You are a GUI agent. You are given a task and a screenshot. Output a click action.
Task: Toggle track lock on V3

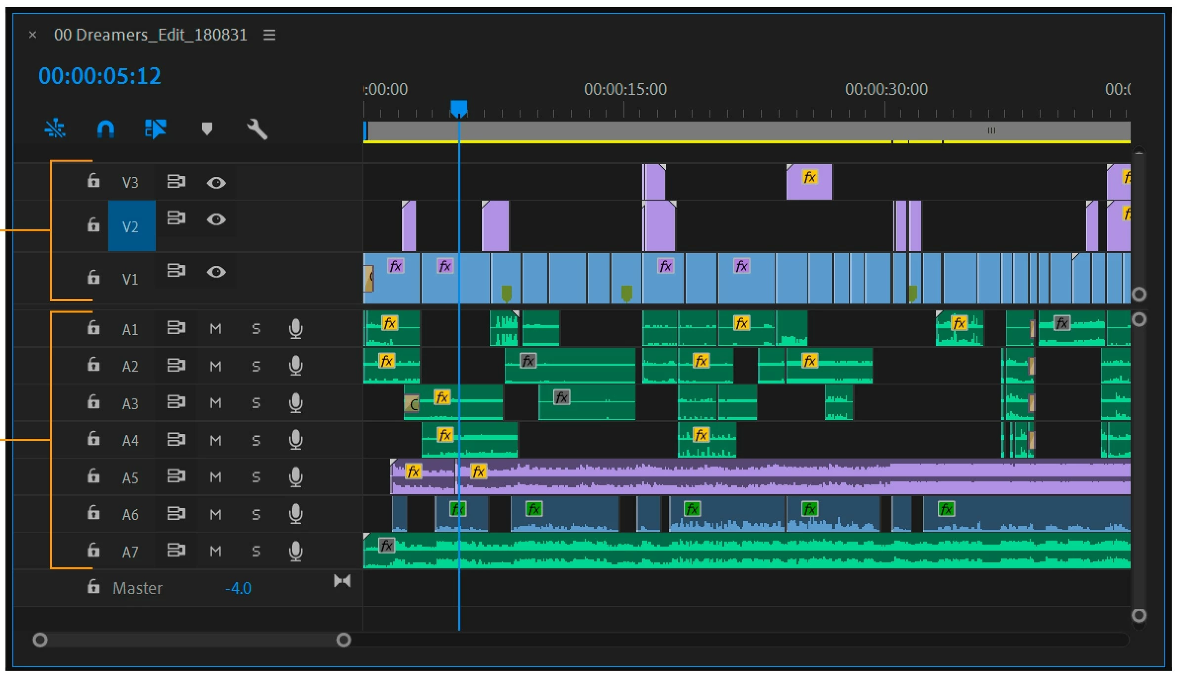(93, 181)
